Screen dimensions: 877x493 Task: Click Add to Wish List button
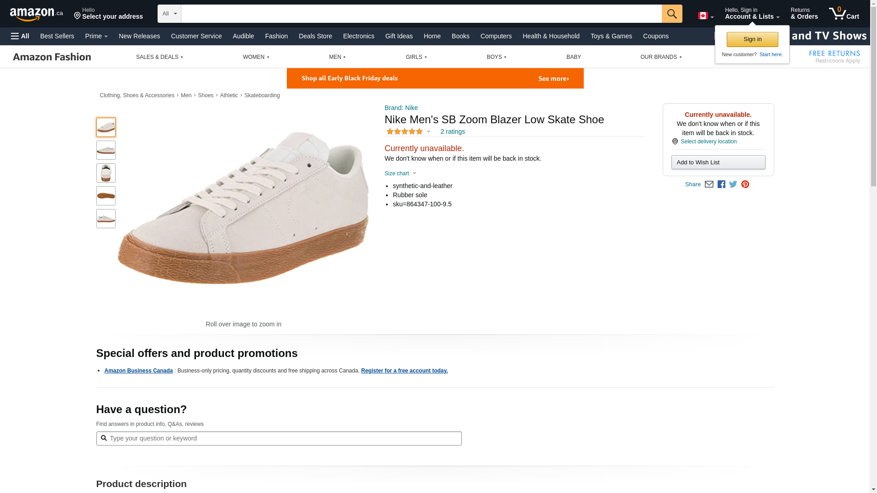coord(718,163)
